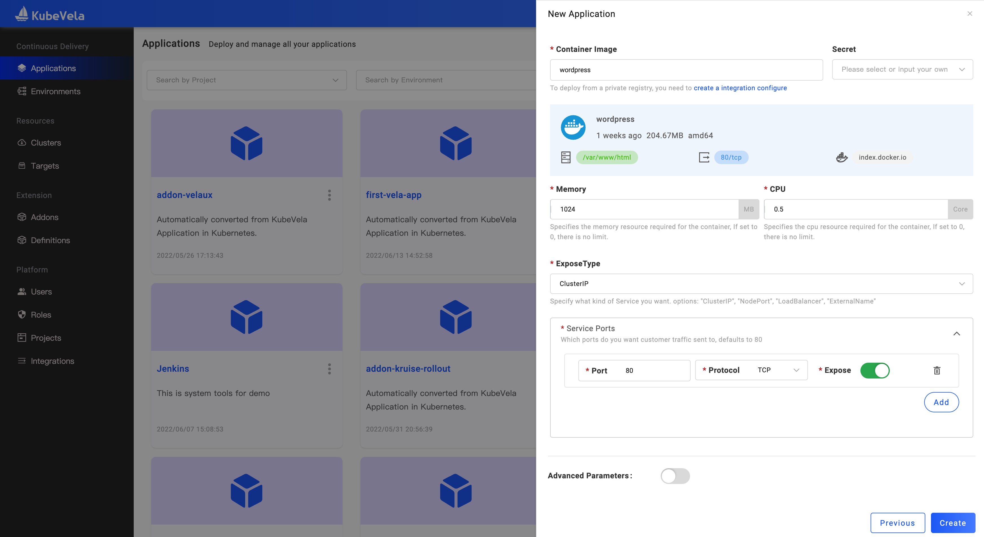Open the Jenkins card options menu
Viewport: 984px width, 537px height.
(329, 369)
